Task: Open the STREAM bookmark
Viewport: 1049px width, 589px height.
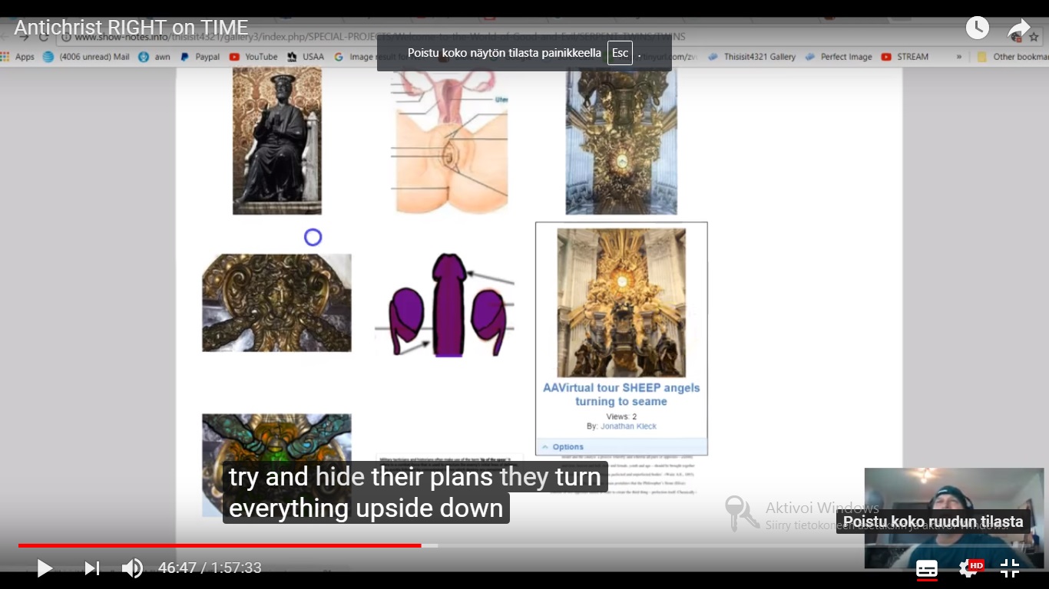Action: point(905,57)
